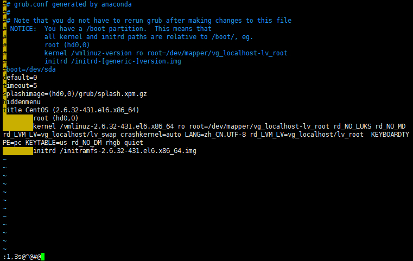413x261 pixels.
Task: Click the vim command text ':1,3s@^@#@'
Action: pyautogui.click(x=22, y=257)
